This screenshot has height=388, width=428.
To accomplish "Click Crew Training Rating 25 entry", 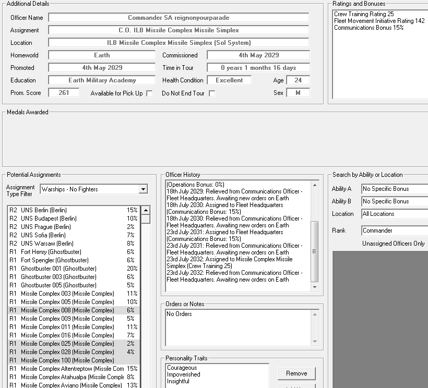I will point(364,14).
